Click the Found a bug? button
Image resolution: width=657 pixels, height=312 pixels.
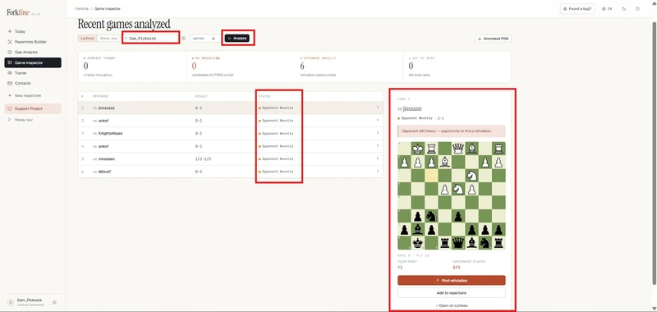[577, 8]
